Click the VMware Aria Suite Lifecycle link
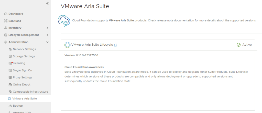This screenshot has height=113, width=262. point(92,45)
